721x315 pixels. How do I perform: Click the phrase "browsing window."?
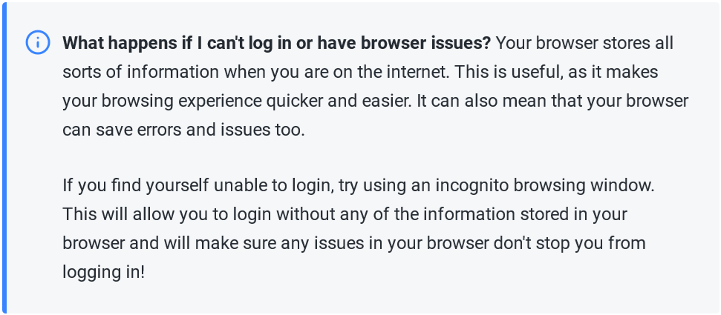[x=584, y=186]
